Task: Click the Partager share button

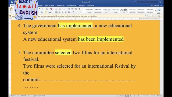Action: (x=155, y=5)
